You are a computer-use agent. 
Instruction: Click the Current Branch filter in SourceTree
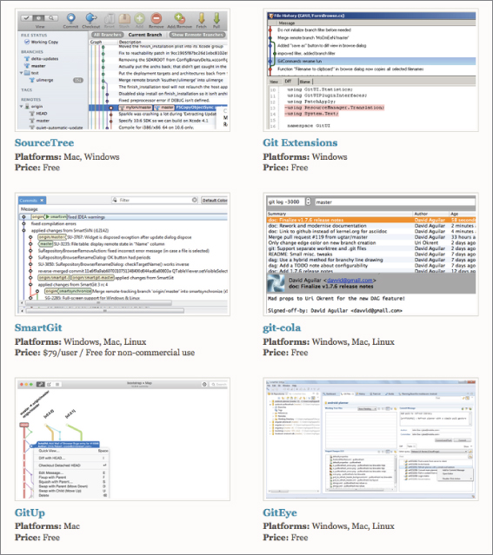[145, 35]
